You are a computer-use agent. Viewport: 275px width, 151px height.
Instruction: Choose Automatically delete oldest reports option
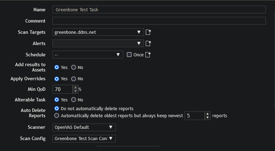[57, 115]
